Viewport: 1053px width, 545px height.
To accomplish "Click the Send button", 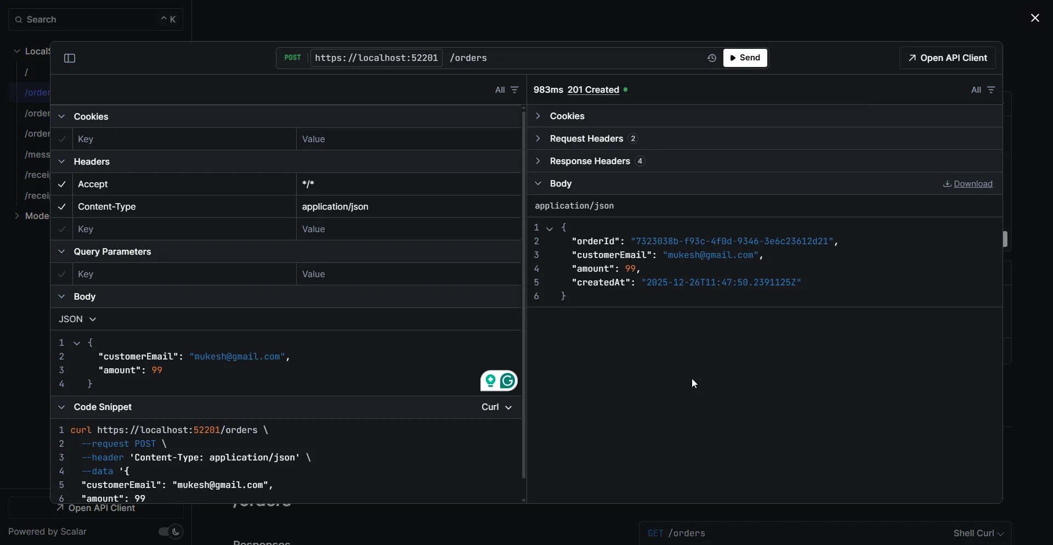I will pyautogui.click(x=745, y=58).
